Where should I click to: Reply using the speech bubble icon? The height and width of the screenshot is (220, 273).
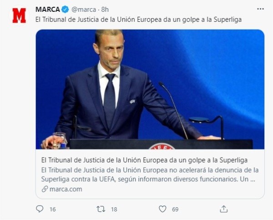40,209
